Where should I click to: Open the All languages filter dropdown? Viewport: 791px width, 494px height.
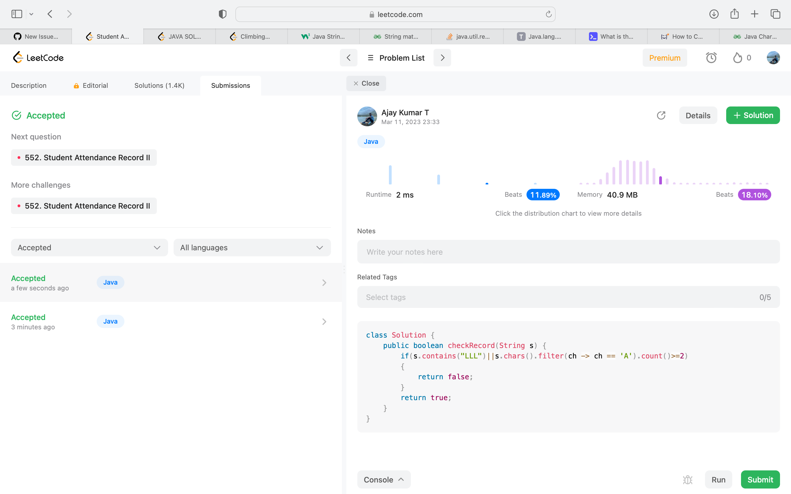pyautogui.click(x=252, y=248)
